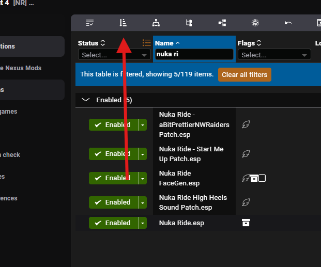Click square outline flag icon on FaceGen row
The width and height of the screenshot is (321, 267).
(x=262, y=178)
